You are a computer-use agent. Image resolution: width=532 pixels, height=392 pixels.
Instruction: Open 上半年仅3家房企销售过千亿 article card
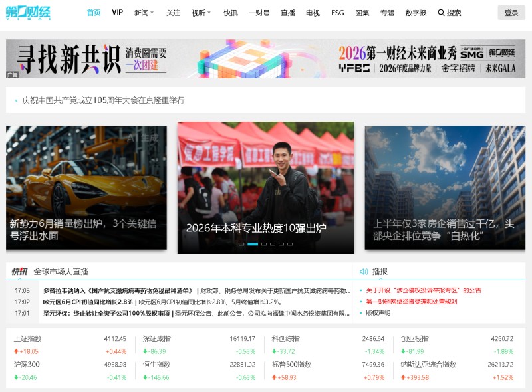[445, 188]
